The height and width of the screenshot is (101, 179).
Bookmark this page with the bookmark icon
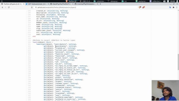pos(32,7)
